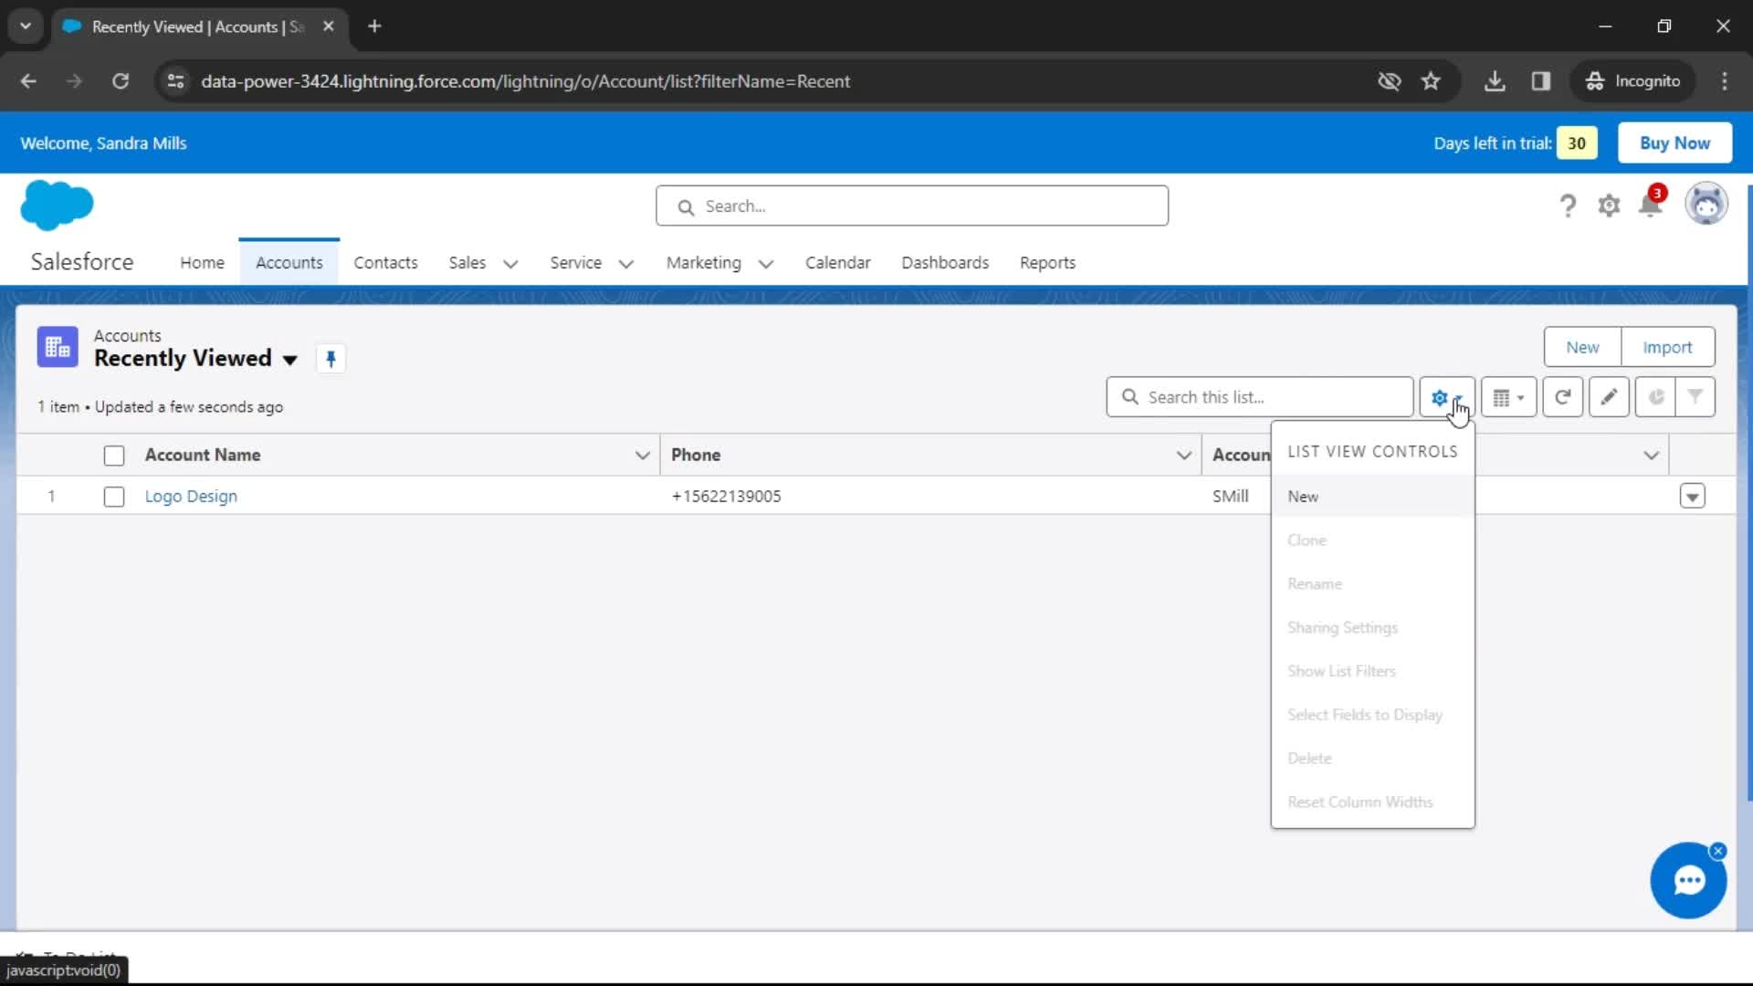Viewport: 1753px width, 986px height.
Task: Click the Accounts building icon
Action: pos(58,347)
